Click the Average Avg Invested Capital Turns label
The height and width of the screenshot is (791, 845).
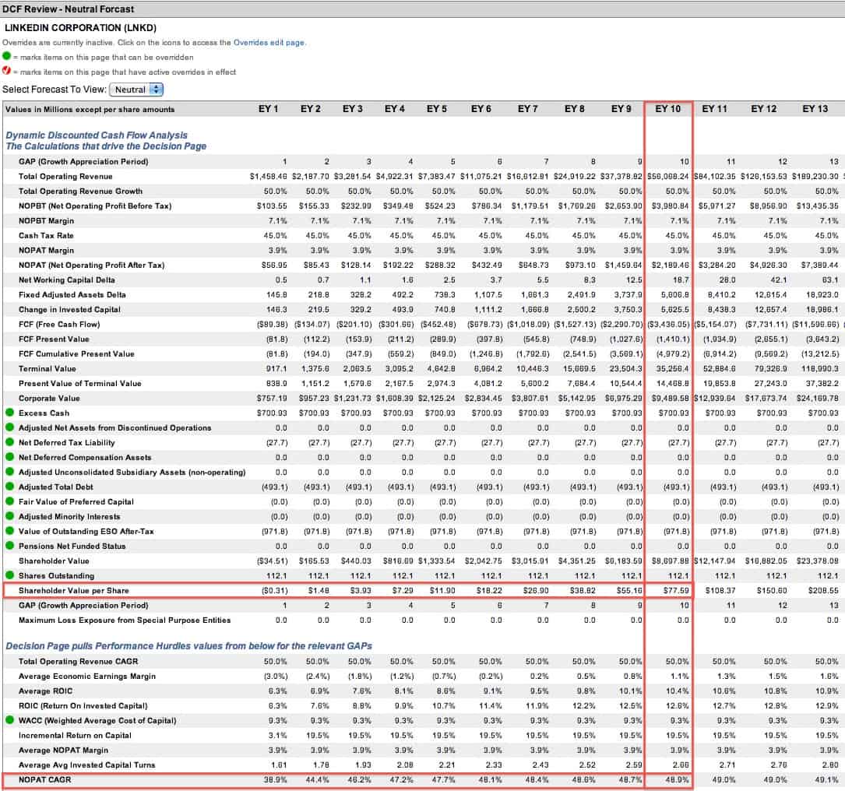coord(86,765)
